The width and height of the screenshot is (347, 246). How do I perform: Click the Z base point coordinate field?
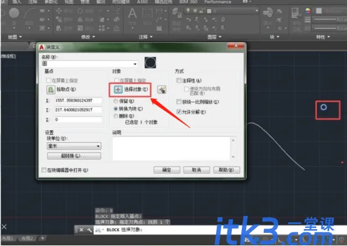tap(78, 120)
